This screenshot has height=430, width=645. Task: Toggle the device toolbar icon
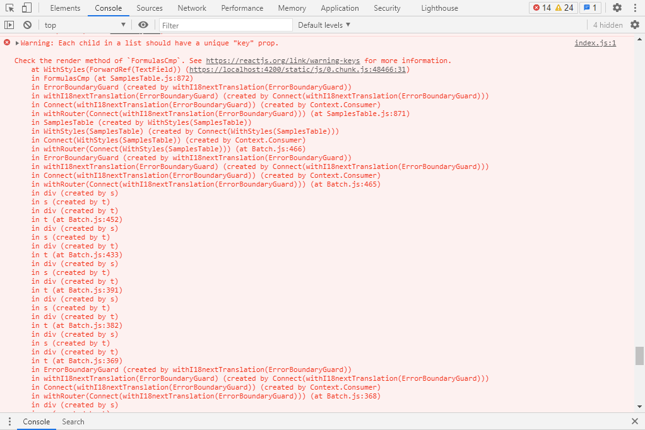27,8
